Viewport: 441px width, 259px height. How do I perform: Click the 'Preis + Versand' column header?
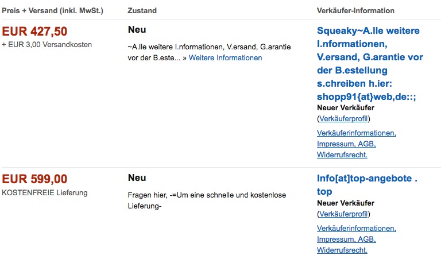(x=53, y=11)
